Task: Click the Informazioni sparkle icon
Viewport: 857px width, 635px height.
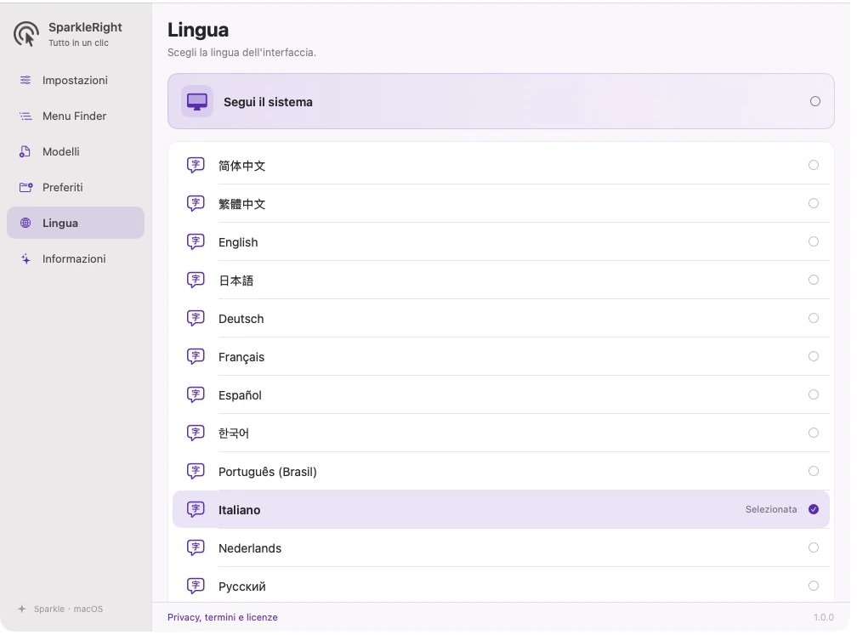Action: (x=26, y=258)
